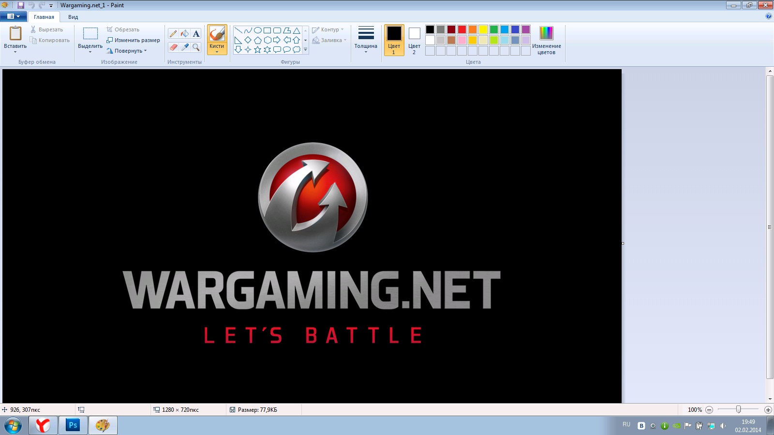Click the vertical scrollbar of the canvas
This screenshot has width=774, height=435.
click(770, 227)
